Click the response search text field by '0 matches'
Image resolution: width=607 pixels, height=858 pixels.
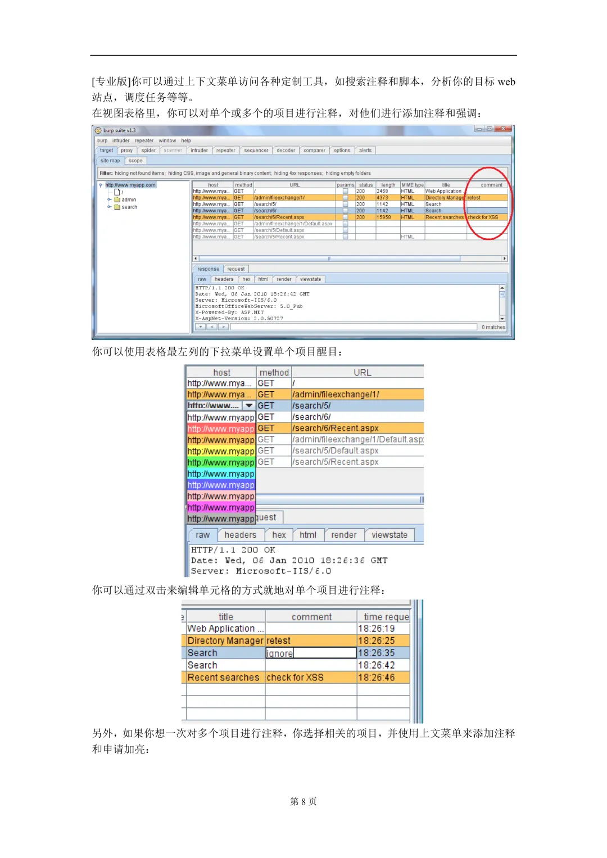click(x=353, y=326)
